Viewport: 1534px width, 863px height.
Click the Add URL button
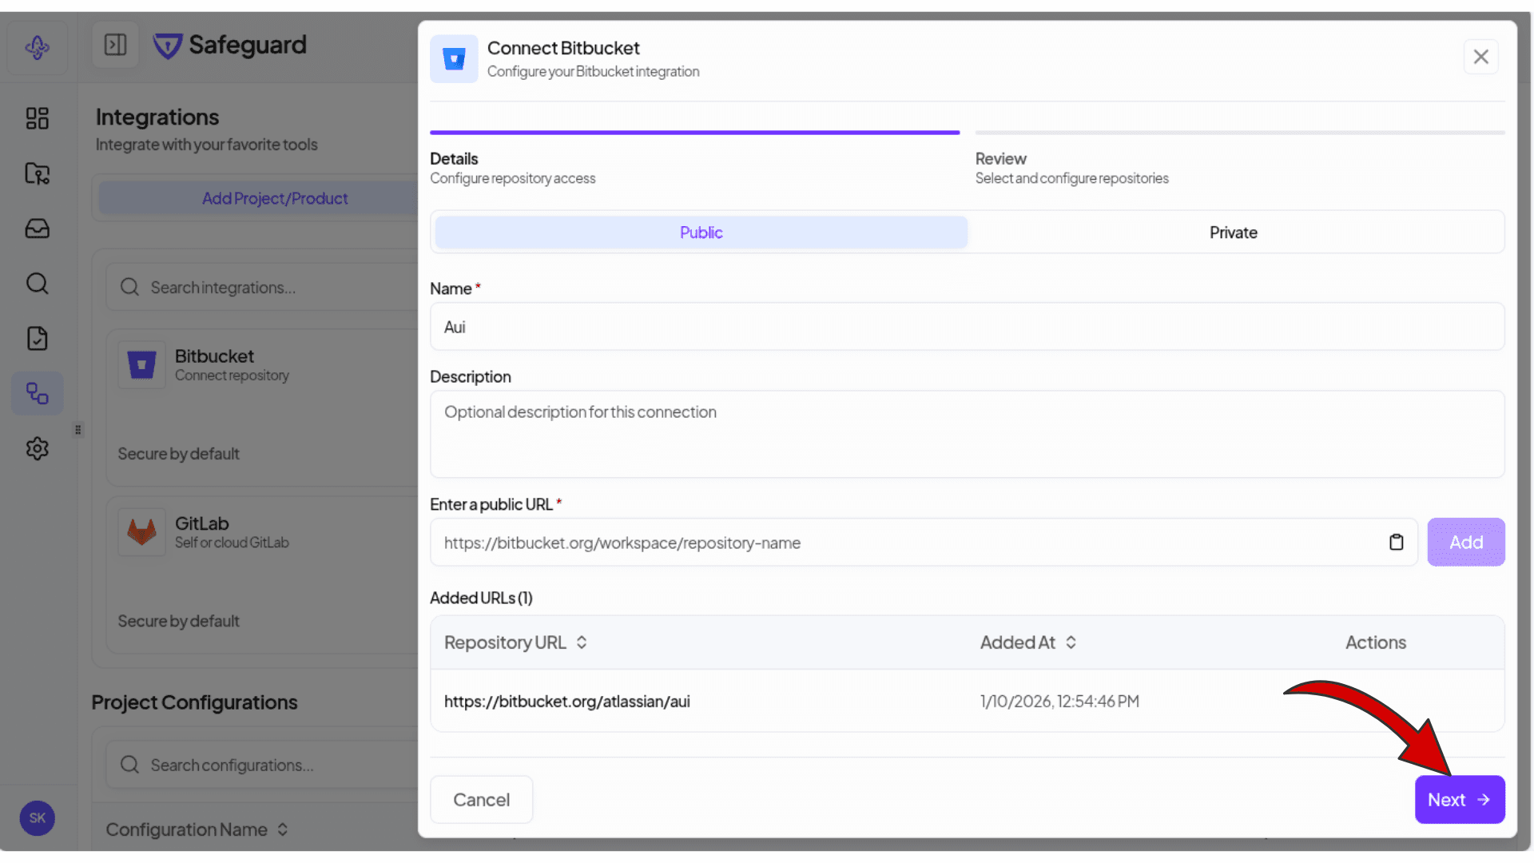pos(1465,543)
